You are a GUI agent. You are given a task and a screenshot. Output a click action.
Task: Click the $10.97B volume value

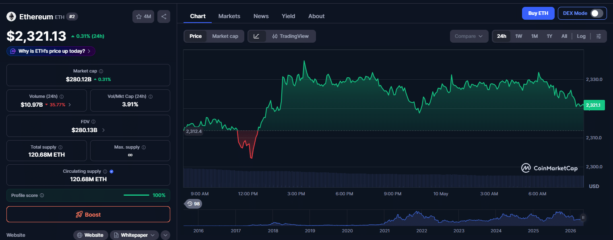pos(32,105)
